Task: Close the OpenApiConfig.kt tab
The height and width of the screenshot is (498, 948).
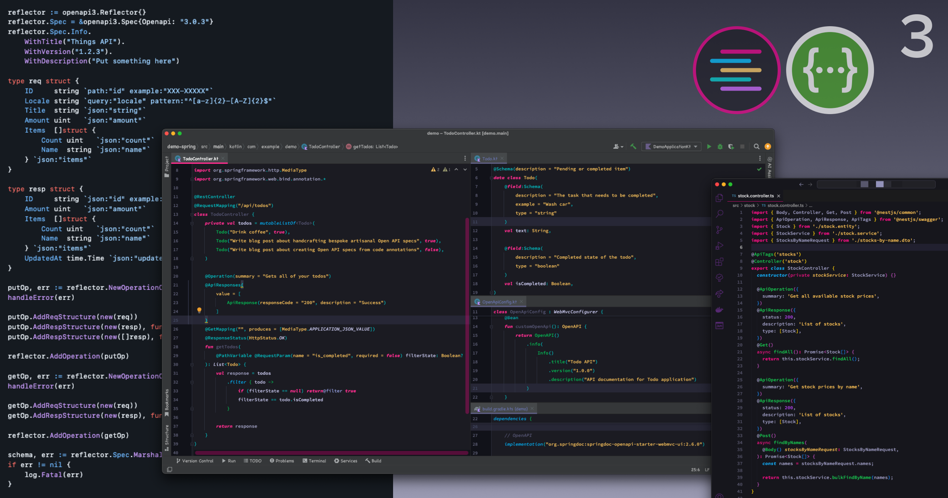Action: [x=521, y=302]
